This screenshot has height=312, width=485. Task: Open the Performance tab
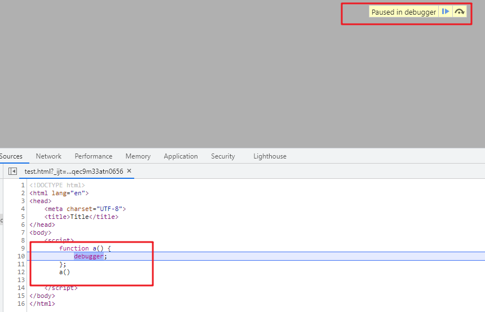[x=94, y=156]
